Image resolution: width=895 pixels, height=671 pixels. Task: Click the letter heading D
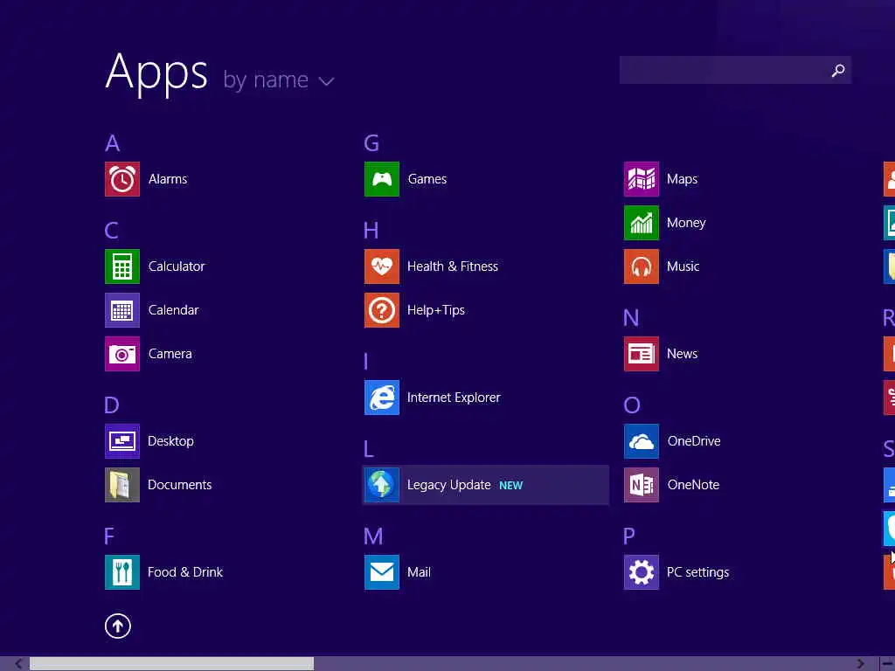(112, 405)
